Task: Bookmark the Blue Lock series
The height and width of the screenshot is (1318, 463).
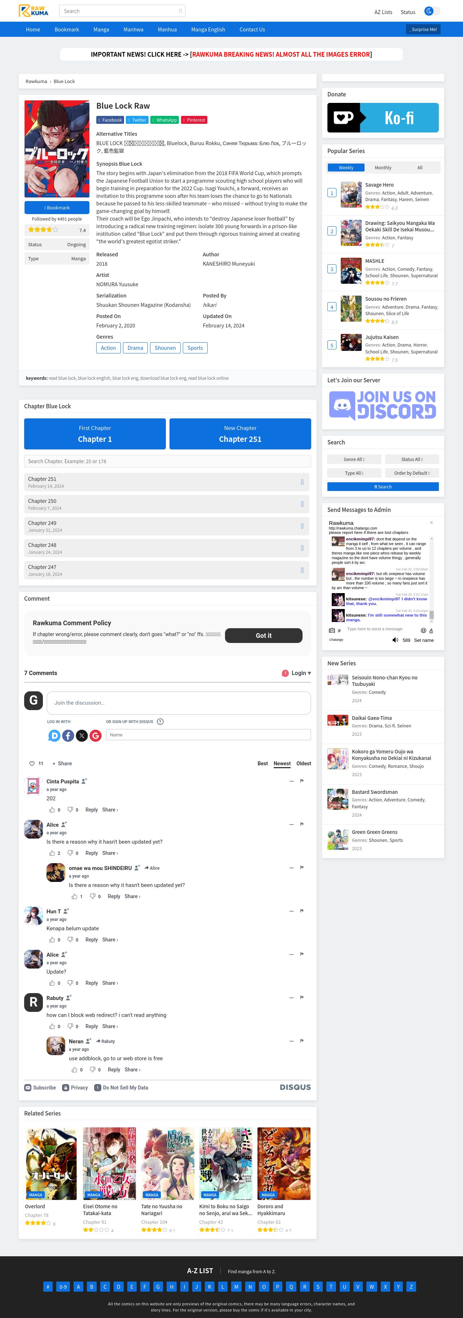Action: pyautogui.click(x=57, y=207)
